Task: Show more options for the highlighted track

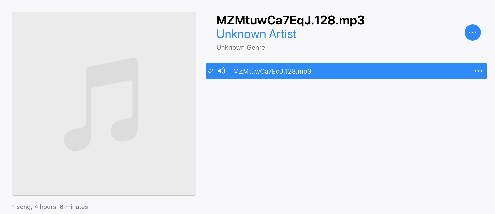Action: [478, 71]
